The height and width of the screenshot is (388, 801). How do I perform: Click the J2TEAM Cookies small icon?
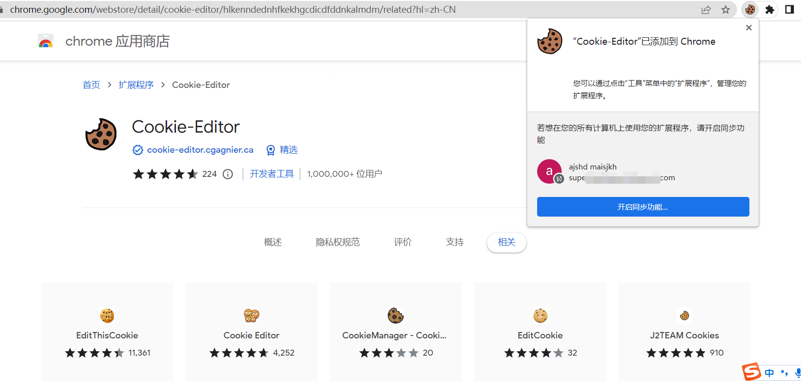coord(685,315)
